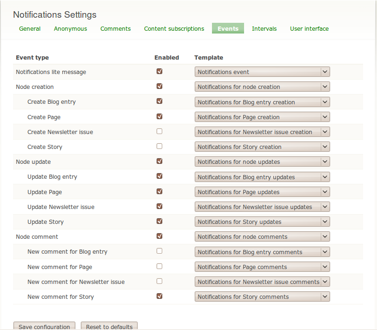Expand Notifications for Blog entry creation dropdown
The width and height of the screenshot is (377, 330).
pos(262,102)
